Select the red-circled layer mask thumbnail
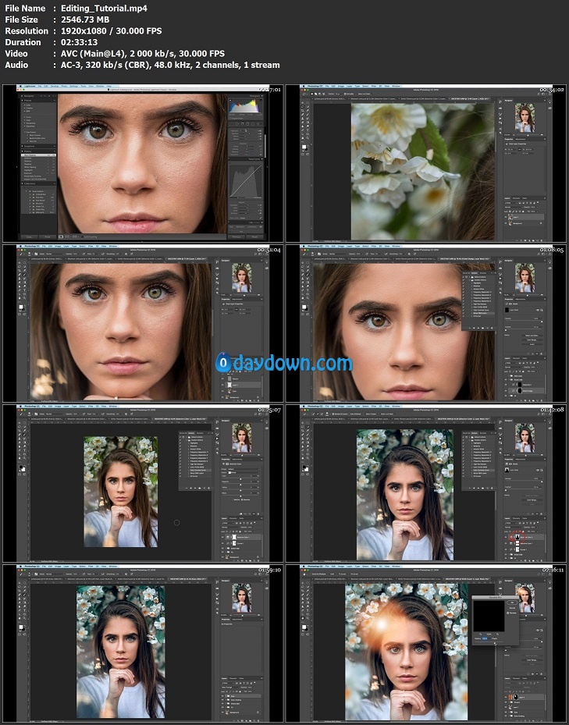 (516, 537)
